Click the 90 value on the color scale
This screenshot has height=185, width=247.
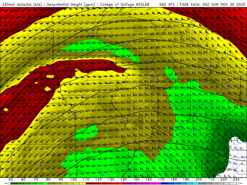coord(61,179)
